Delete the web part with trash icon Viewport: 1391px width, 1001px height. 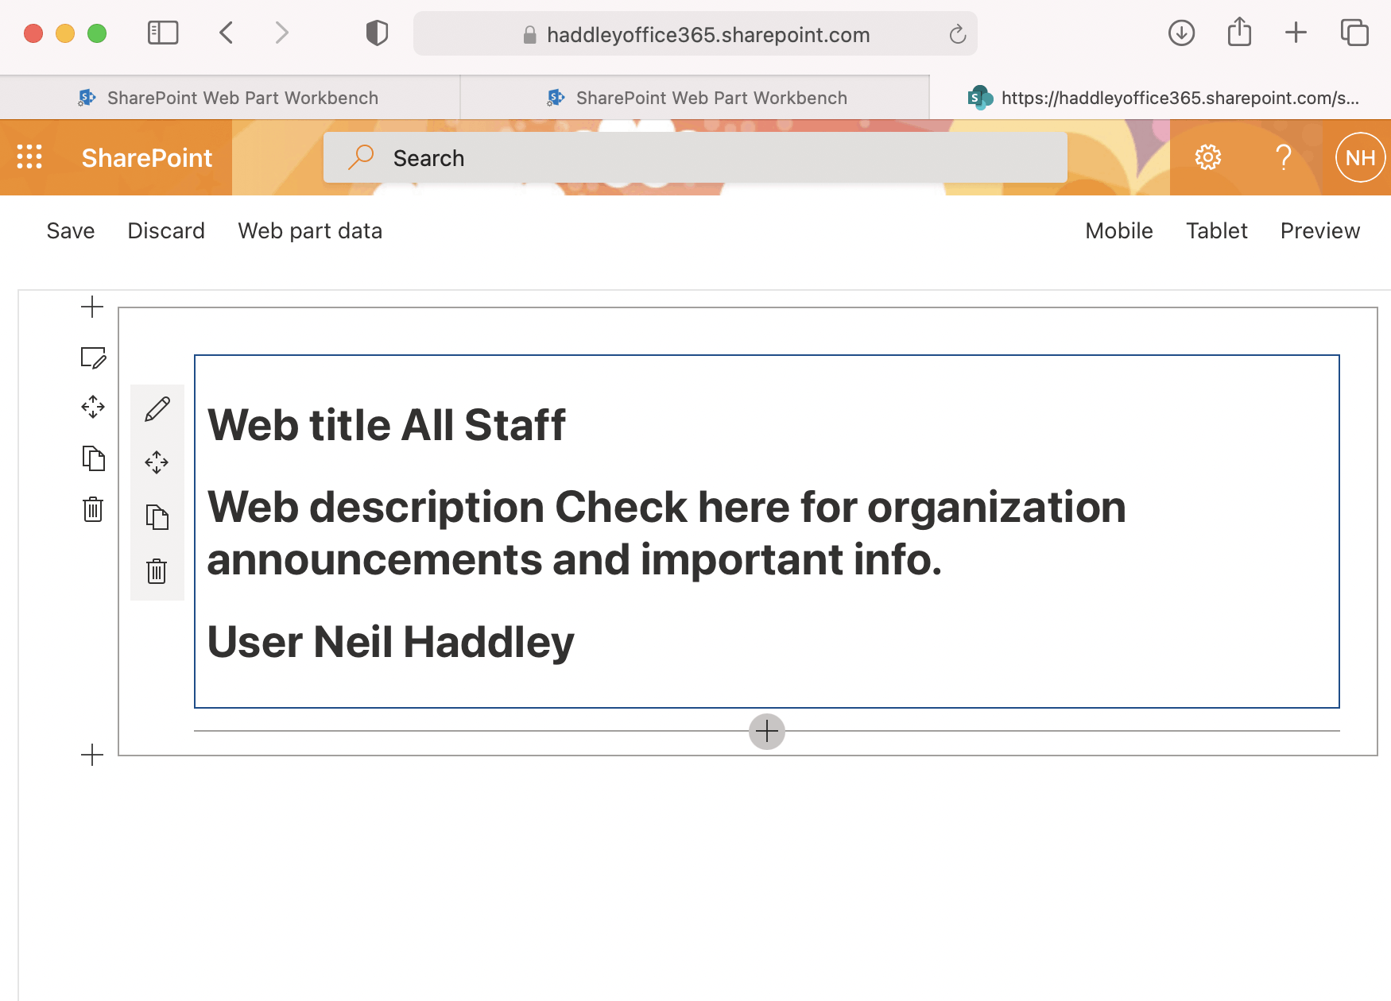tap(157, 570)
